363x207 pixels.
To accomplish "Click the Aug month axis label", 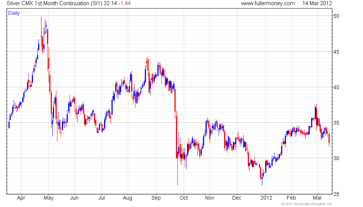I will (x=127, y=198).
